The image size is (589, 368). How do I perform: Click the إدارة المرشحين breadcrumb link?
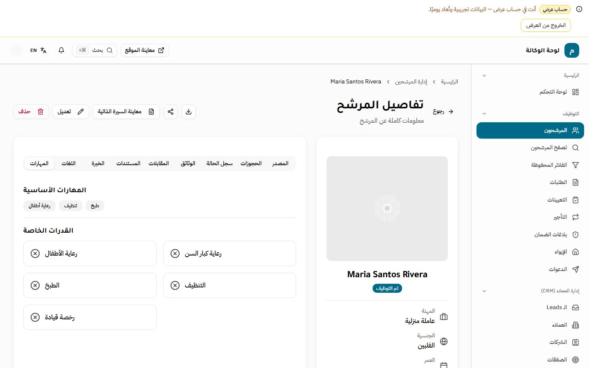tap(411, 82)
